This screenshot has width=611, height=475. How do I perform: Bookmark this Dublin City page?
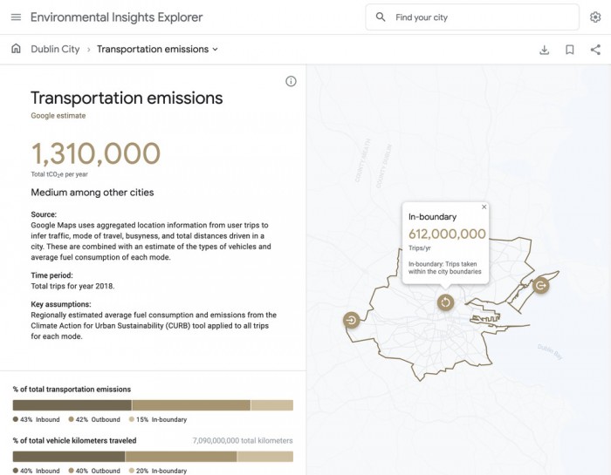coord(569,50)
